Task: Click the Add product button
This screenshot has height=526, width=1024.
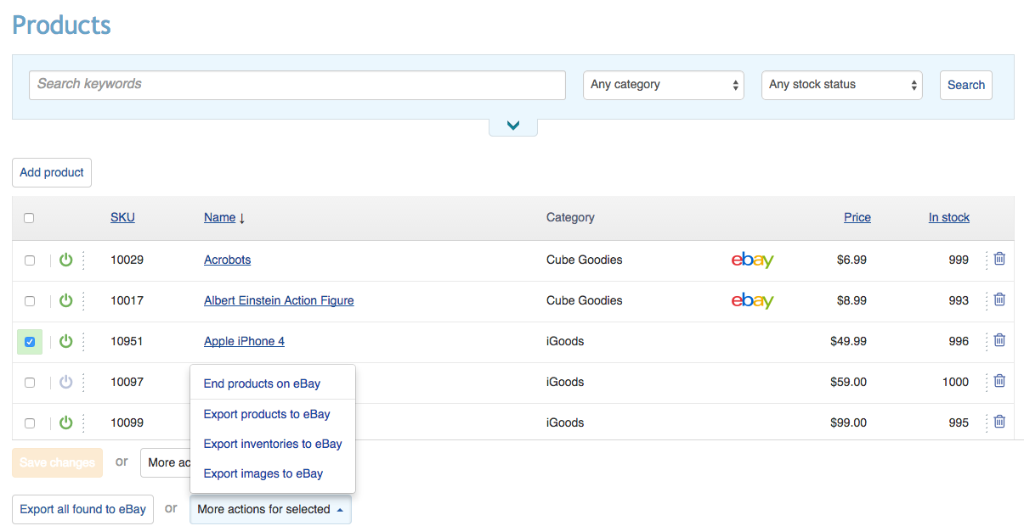Action: click(x=52, y=172)
